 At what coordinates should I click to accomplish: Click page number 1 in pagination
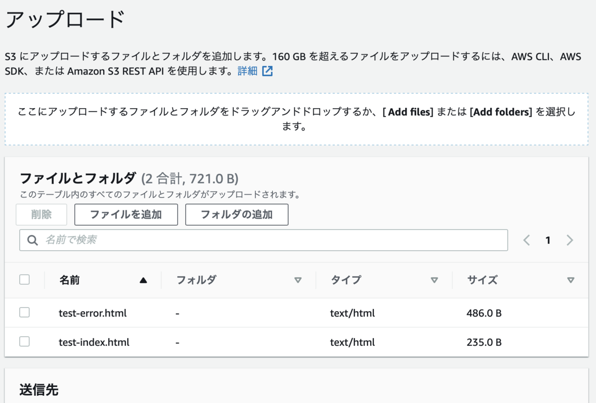pos(548,240)
